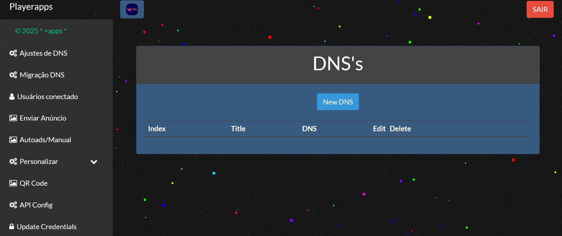Click the gears icon next to Migração DNS
The image size is (562, 236).
tap(13, 75)
